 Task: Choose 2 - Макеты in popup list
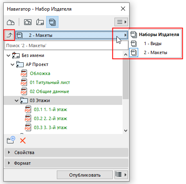155,52
